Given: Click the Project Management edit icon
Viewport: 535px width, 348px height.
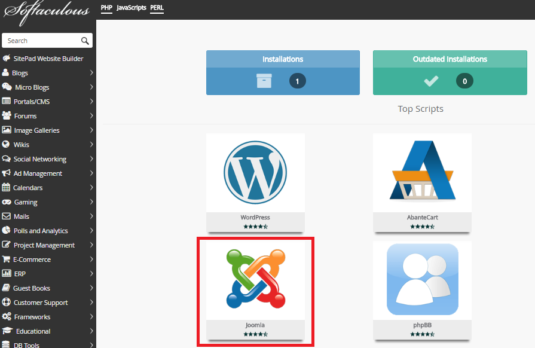Looking at the screenshot, I should (x=6, y=245).
